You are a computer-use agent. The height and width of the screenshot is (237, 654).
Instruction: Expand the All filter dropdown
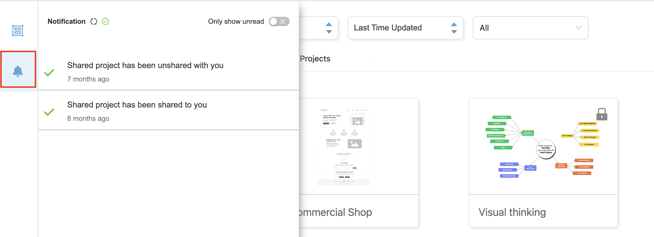pos(530,28)
